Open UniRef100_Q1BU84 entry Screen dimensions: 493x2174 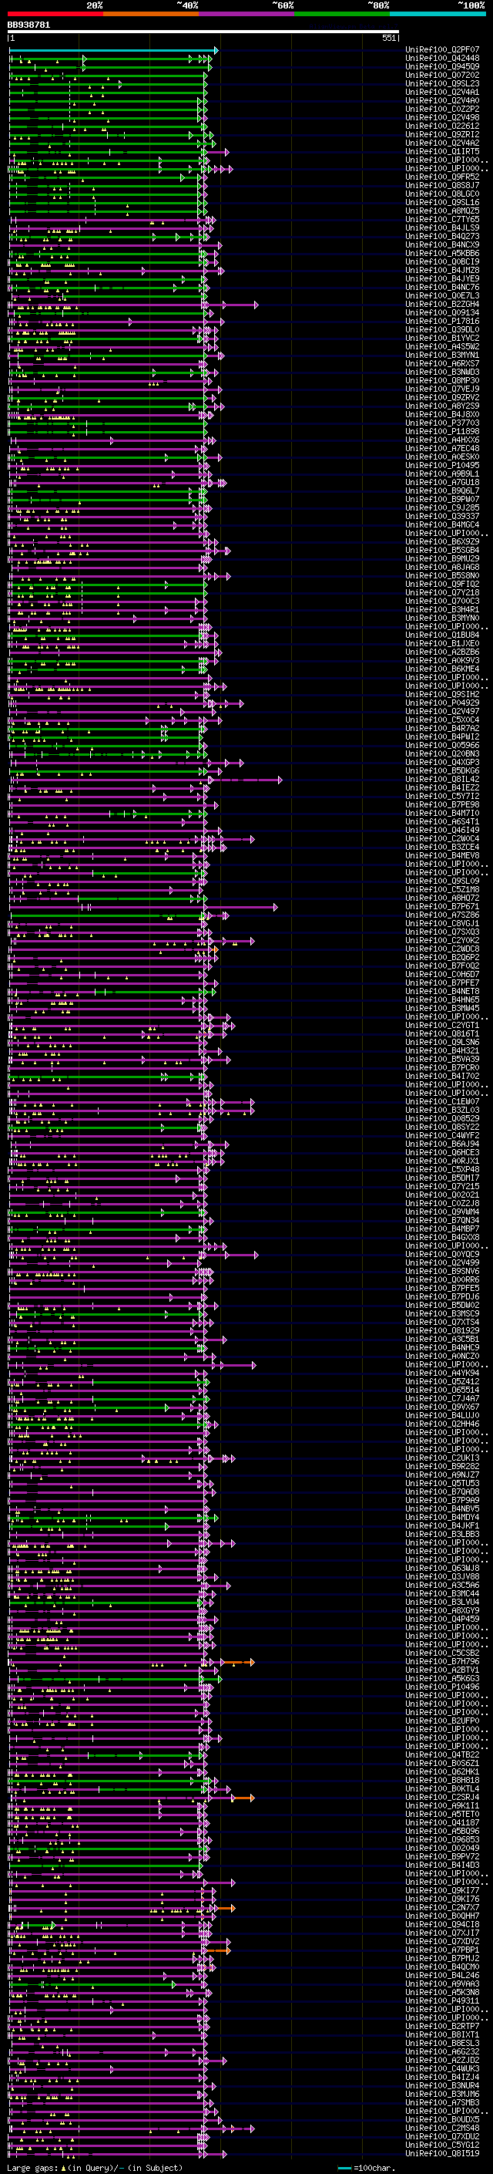tap(442, 635)
